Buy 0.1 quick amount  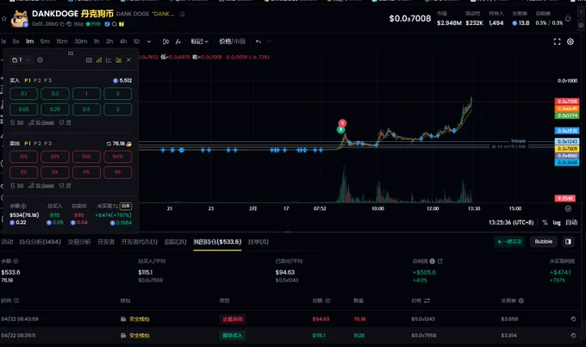coord(23,93)
